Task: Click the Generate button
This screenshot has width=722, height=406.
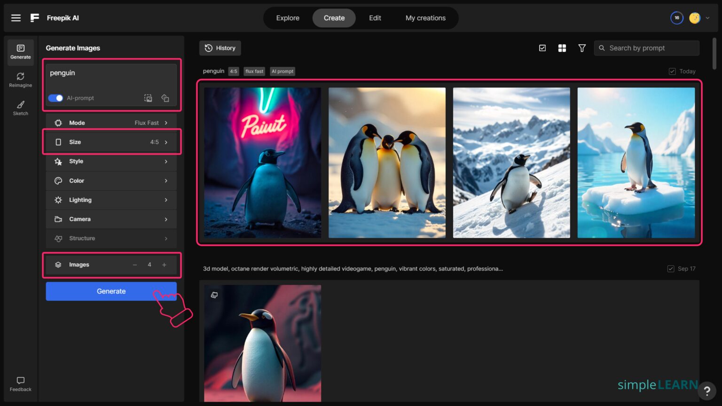Action: 111,291
